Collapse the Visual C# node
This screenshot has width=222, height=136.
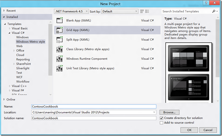(9, 33)
